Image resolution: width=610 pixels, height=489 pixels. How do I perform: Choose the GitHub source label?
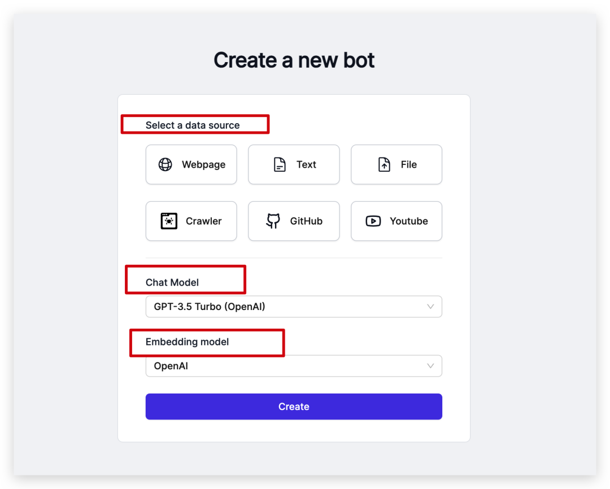(x=306, y=221)
